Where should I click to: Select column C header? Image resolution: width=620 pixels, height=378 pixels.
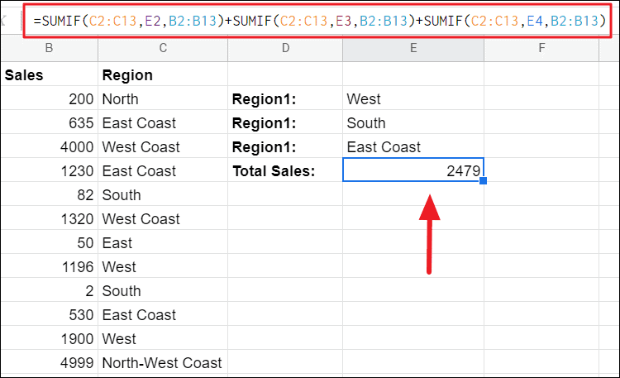coord(163,48)
